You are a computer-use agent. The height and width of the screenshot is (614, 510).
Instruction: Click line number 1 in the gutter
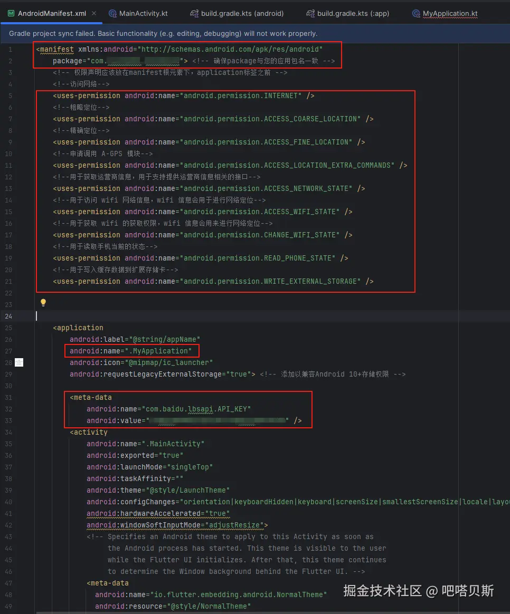pos(10,50)
